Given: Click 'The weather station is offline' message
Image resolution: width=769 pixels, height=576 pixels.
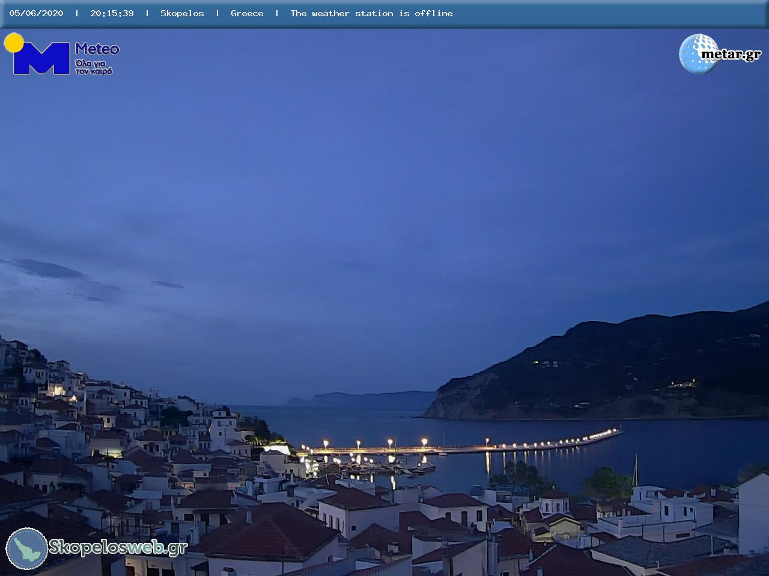Looking at the screenshot, I should [x=371, y=13].
